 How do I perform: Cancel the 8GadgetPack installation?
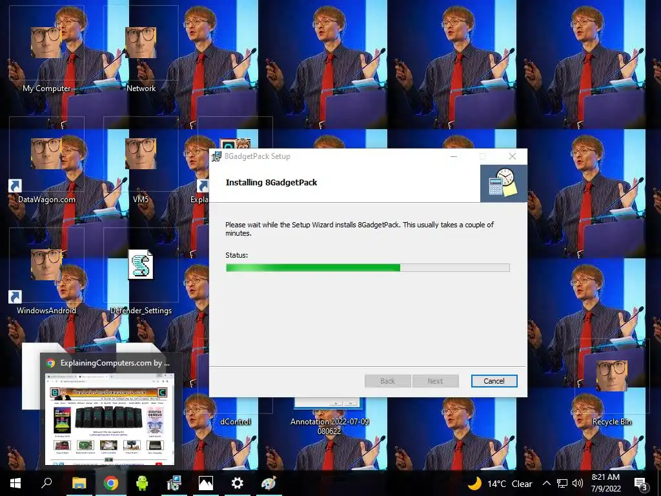tap(494, 381)
